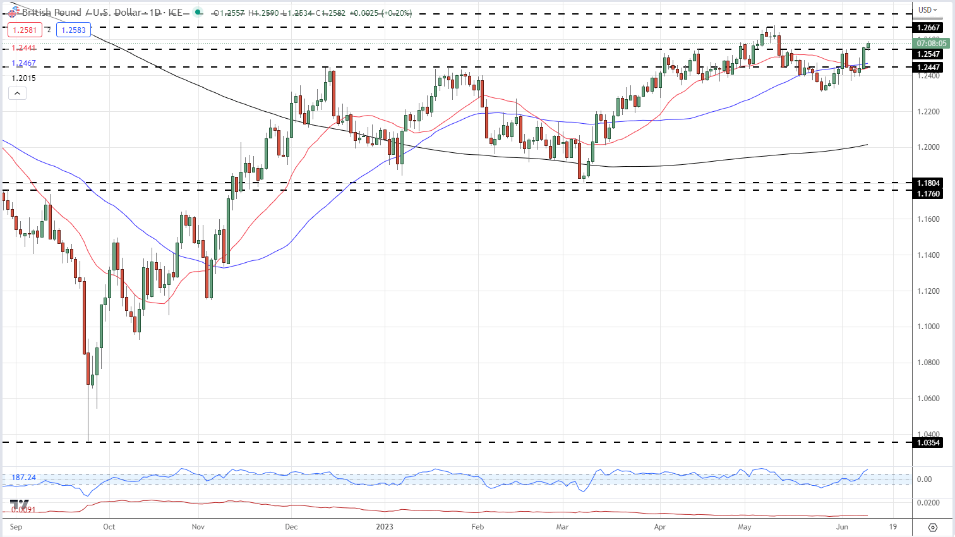Click the red 1.2441 moving average value
The height and width of the screenshot is (537, 955).
(24, 48)
